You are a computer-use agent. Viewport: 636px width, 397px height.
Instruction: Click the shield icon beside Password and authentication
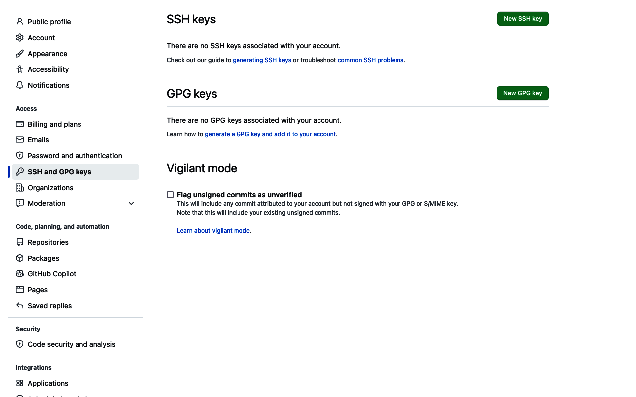point(19,155)
